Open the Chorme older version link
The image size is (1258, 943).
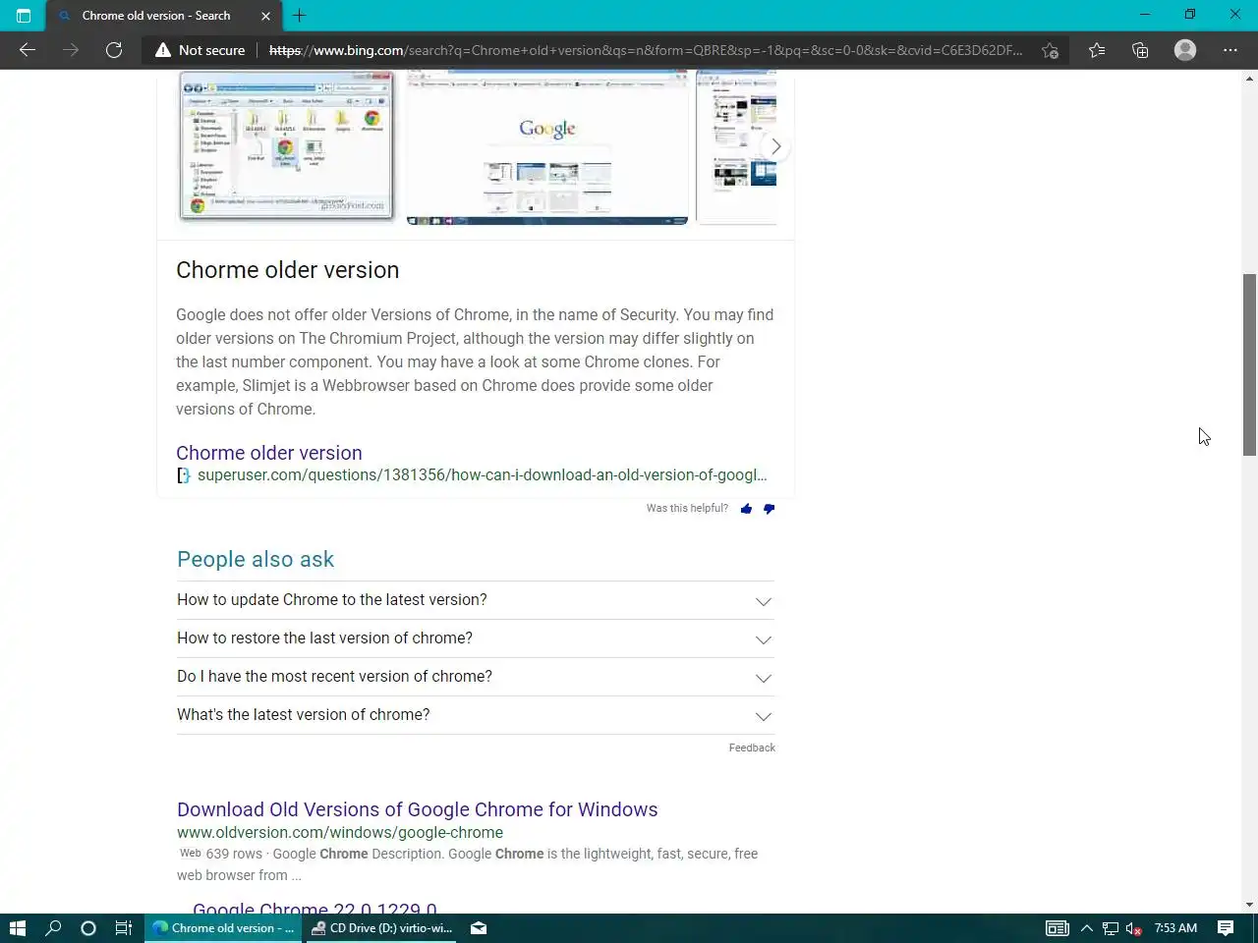[269, 453]
